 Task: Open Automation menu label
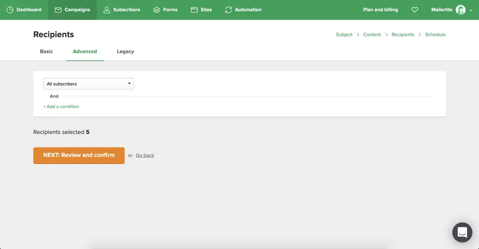(x=248, y=10)
